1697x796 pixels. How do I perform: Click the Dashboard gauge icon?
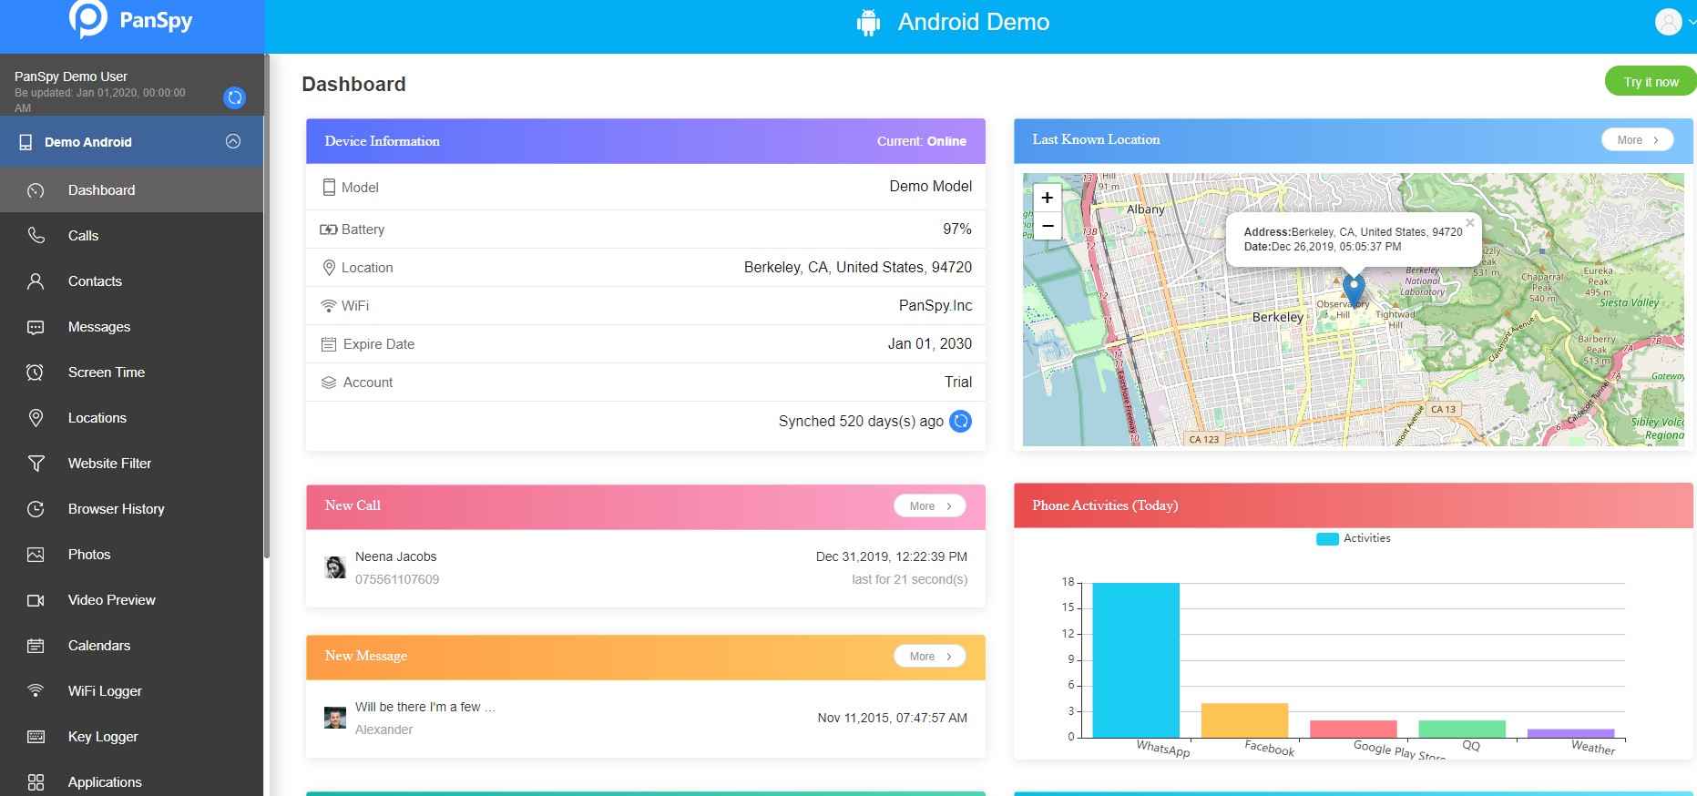point(36,190)
